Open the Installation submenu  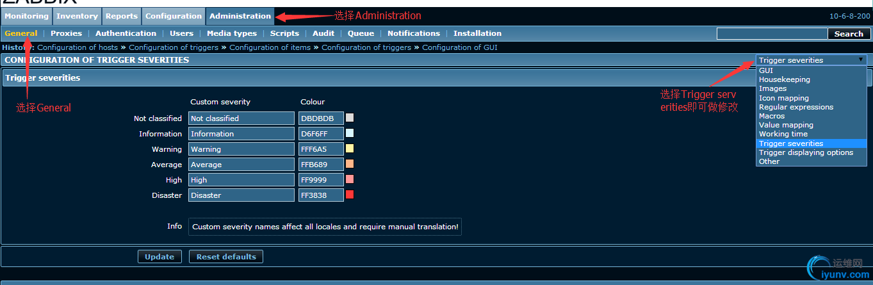coord(477,33)
